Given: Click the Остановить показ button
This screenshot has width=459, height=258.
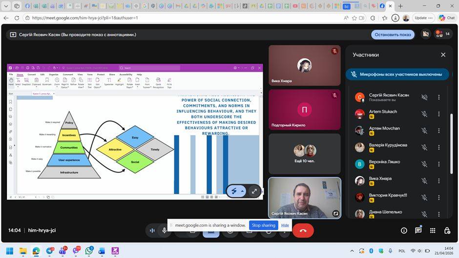Looking at the screenshot, I should (393, 35).
